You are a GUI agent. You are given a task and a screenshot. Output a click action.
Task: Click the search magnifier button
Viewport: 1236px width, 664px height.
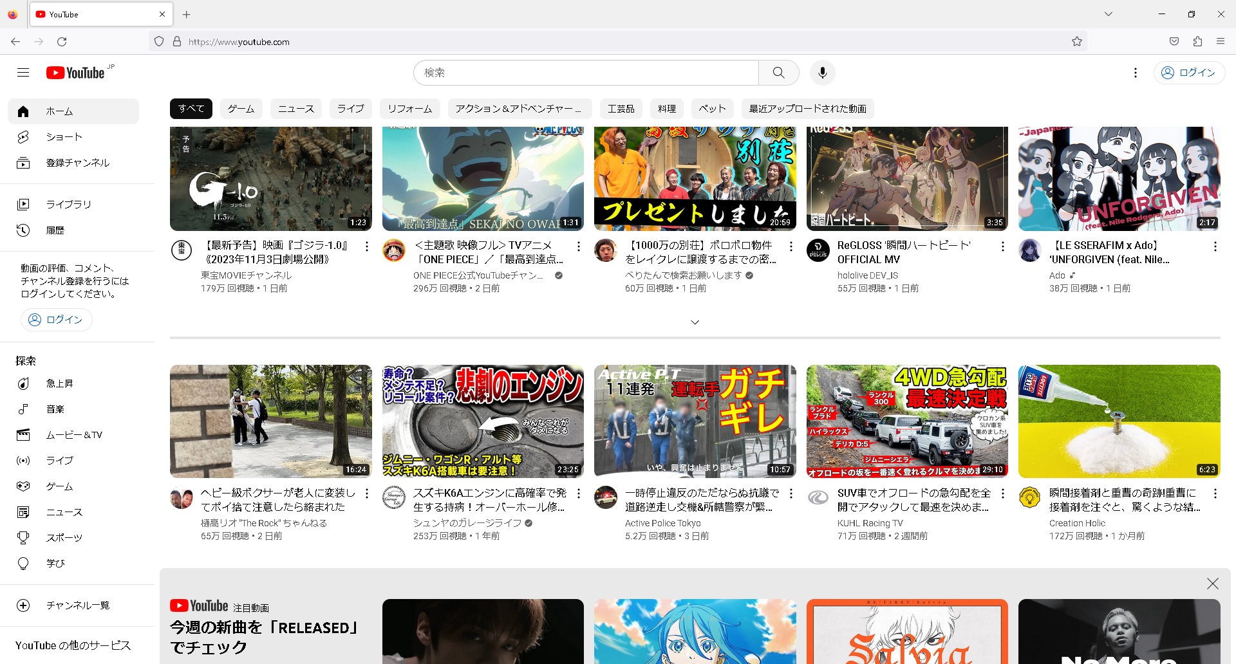(778, 73)
